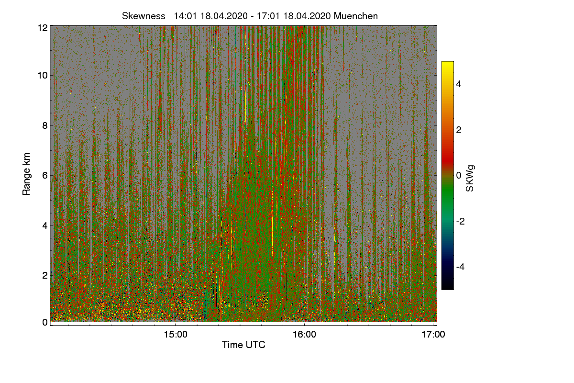
Task: Click the 17:00 time axis label
Action: (x=433, y=335)
